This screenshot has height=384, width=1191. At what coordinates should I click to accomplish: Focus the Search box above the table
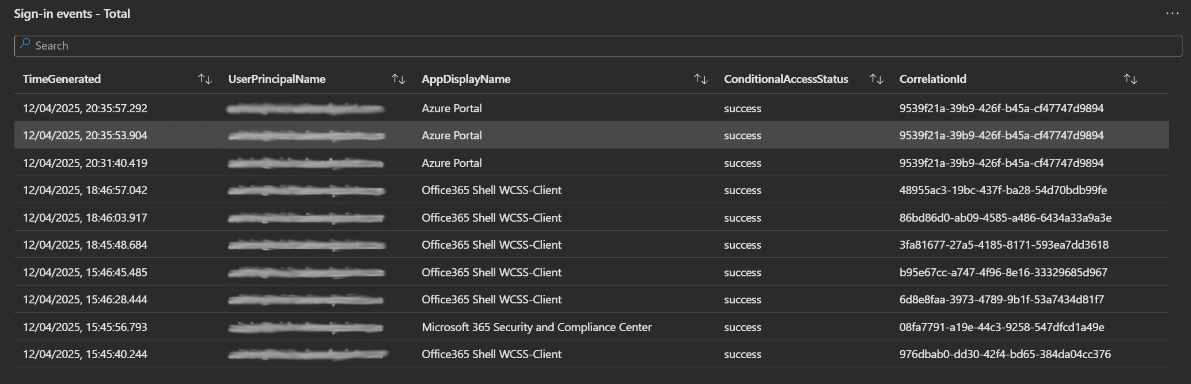click(598, 45)
